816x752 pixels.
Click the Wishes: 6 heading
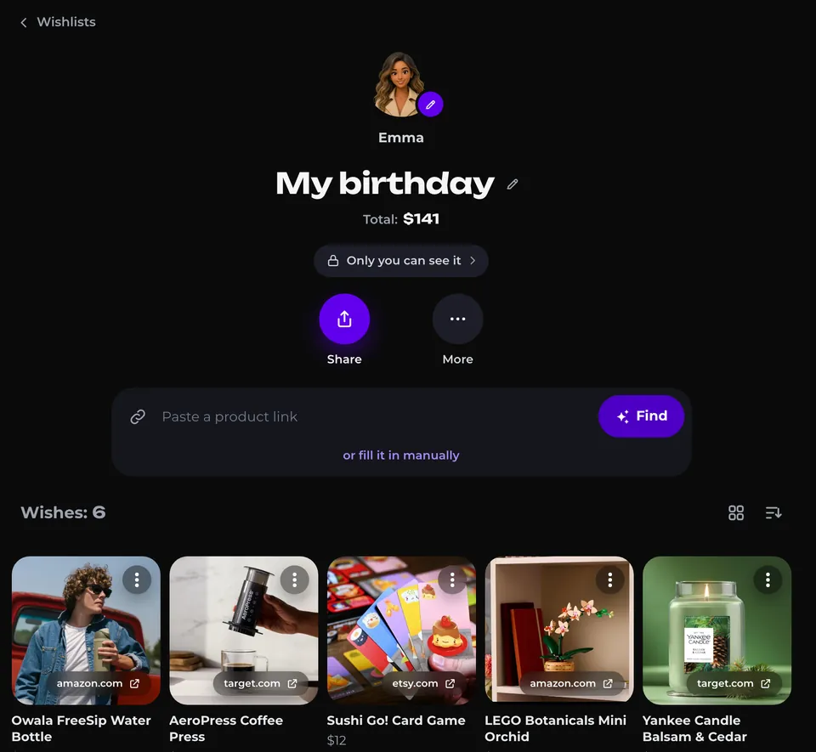coord(63,512)
